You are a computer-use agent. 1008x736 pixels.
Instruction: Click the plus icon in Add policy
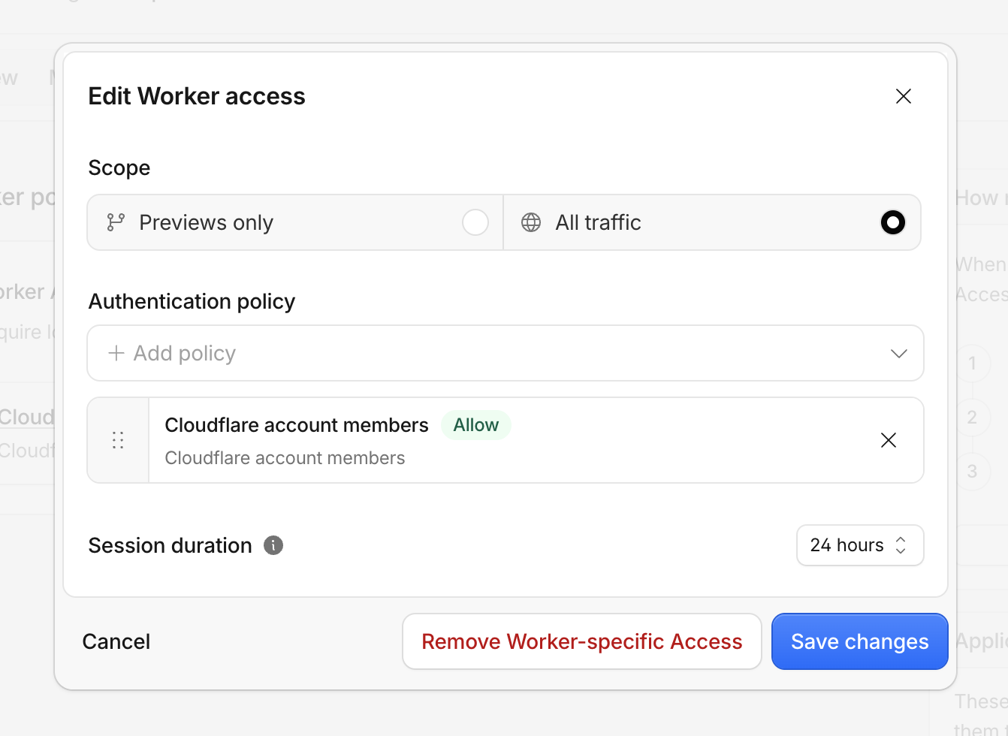point(116,353)
